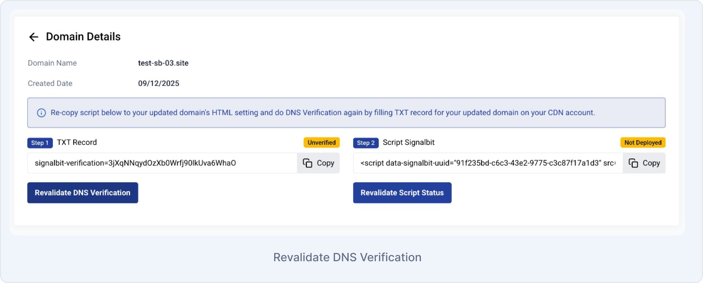Click the Step 2 badge
This screenshot has width=703, height=283.
point(366,143)
